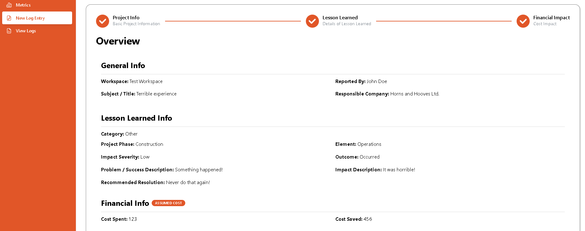This screenshot has height=231, width=585.
Task: Select New Log Entry in sidebar
Action: click(x=30, y=18)
